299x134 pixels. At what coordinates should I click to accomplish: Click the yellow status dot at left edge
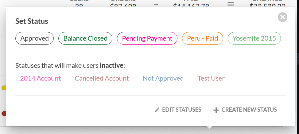click(4, 88)
